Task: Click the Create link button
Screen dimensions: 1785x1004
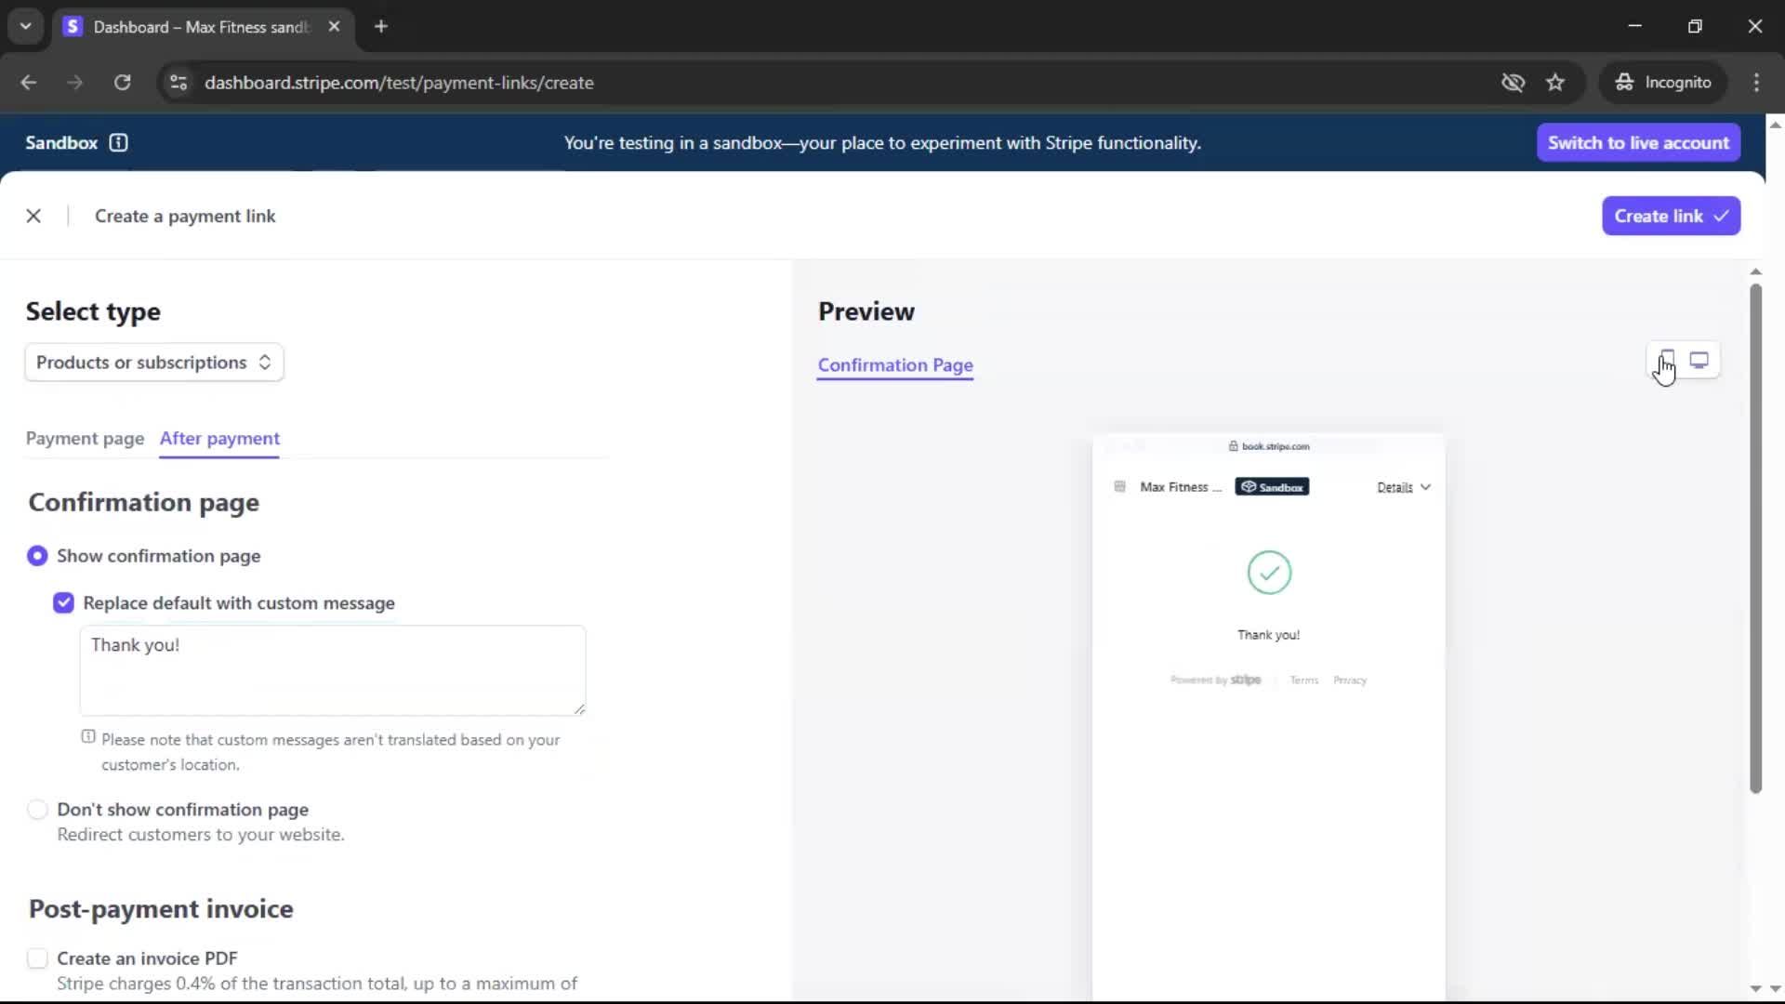Action: (x=1671, y=216)
